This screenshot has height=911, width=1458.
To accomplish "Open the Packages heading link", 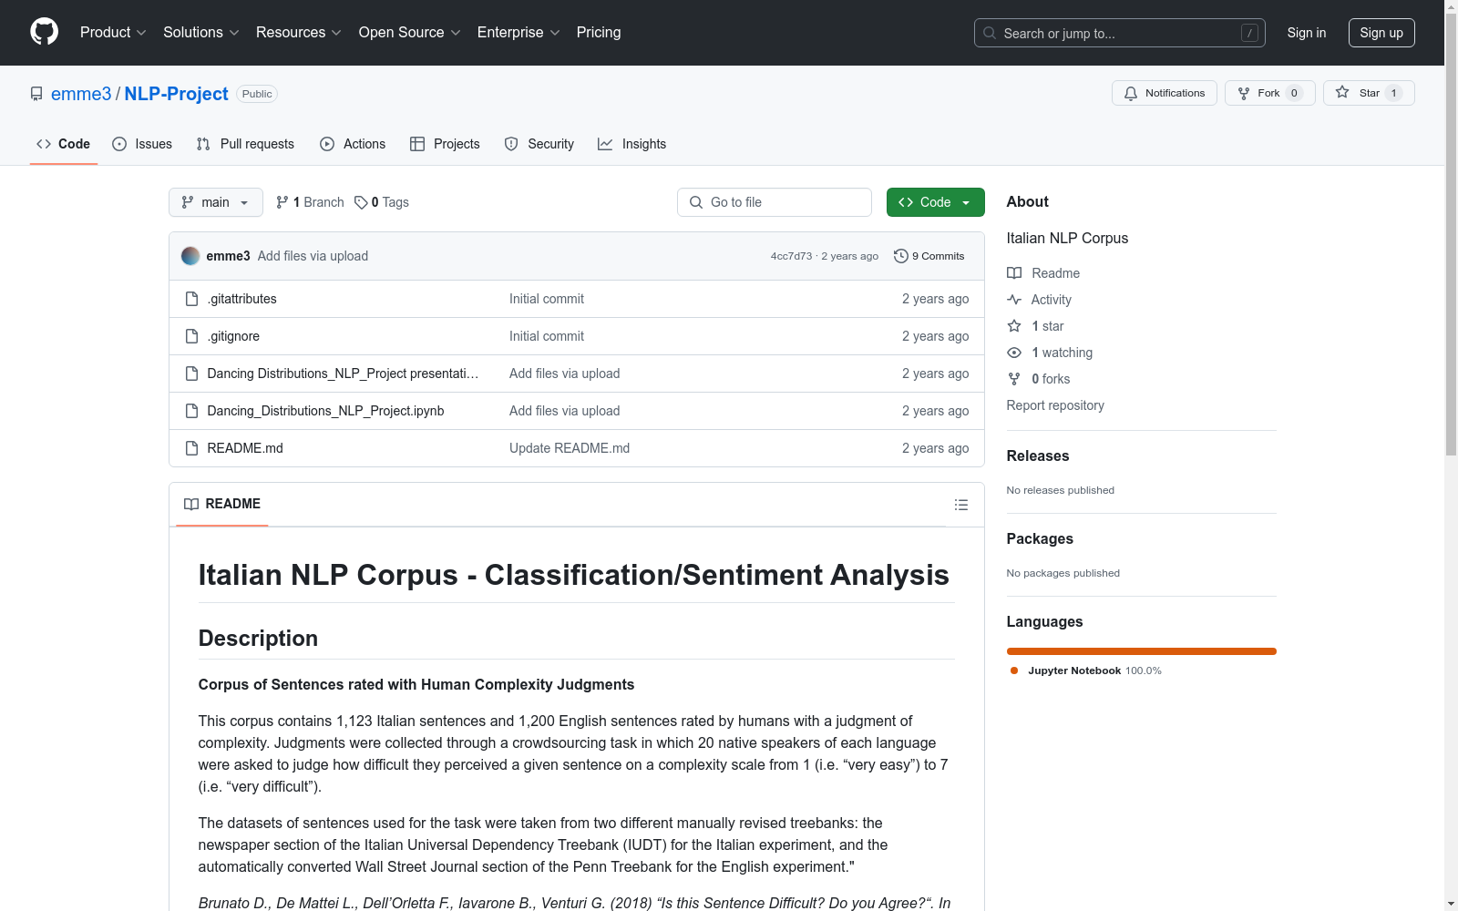I will tap(1040, 539).
